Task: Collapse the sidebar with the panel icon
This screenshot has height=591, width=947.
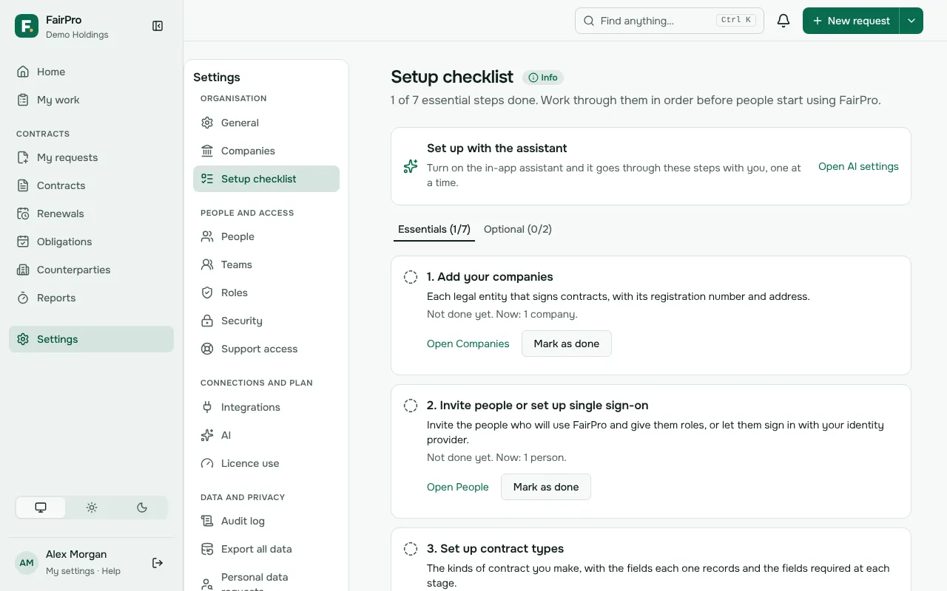Action: click(158, 26)
